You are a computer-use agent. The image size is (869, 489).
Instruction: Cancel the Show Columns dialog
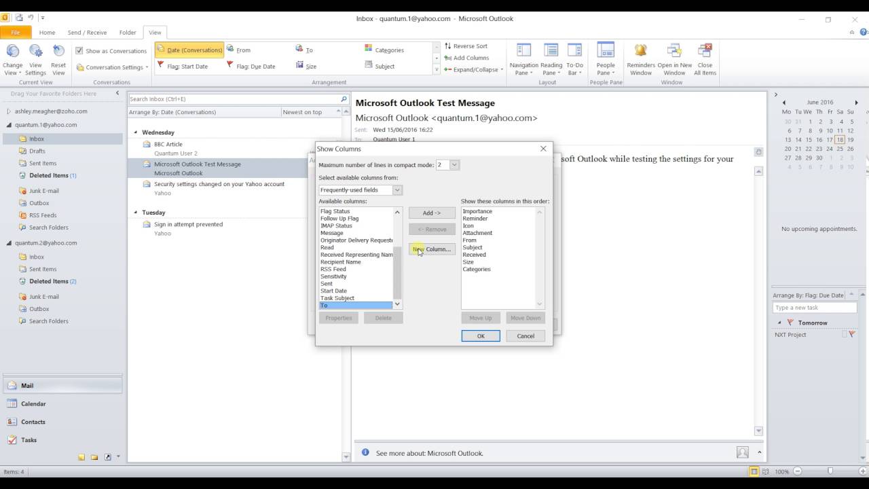[x=525, y=336]
